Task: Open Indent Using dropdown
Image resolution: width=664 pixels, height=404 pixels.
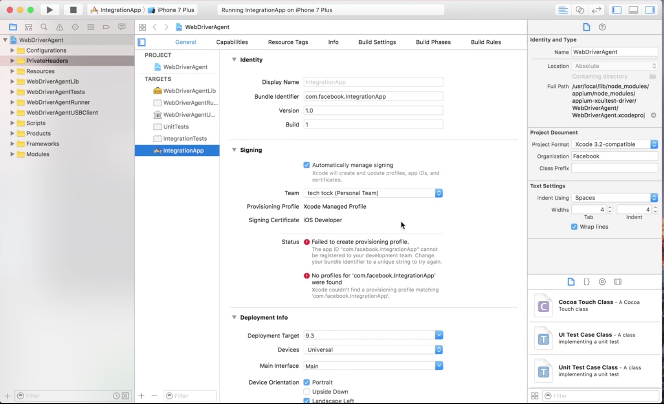Action: click(615, 197)
